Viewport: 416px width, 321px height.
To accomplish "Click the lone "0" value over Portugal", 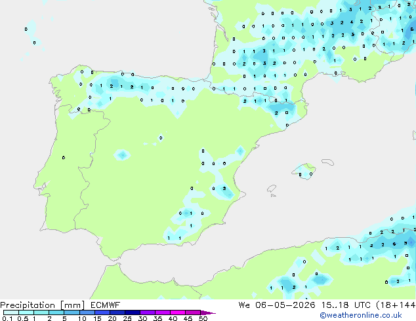I will click(64, 158).
